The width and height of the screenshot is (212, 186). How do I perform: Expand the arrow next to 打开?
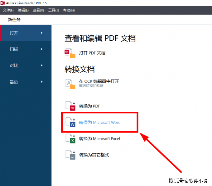click(x=42, y=33)
